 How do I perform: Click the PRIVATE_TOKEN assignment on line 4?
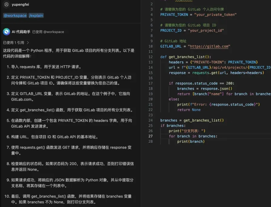click(x=198, y=14)
